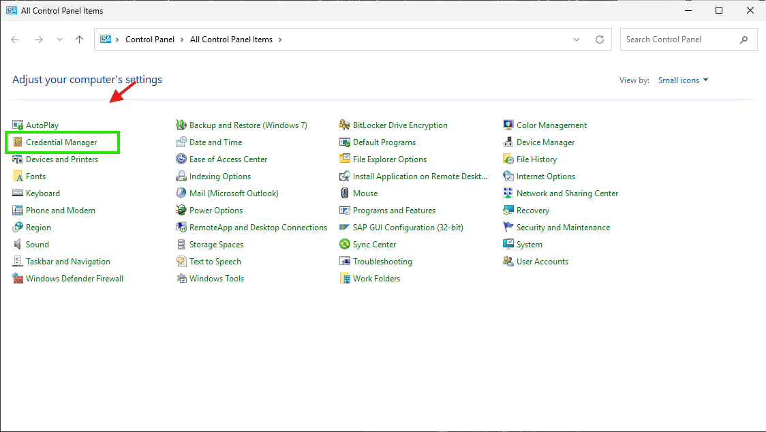
Task: Click the Power Options icon
Action: (x=181, y=211)
